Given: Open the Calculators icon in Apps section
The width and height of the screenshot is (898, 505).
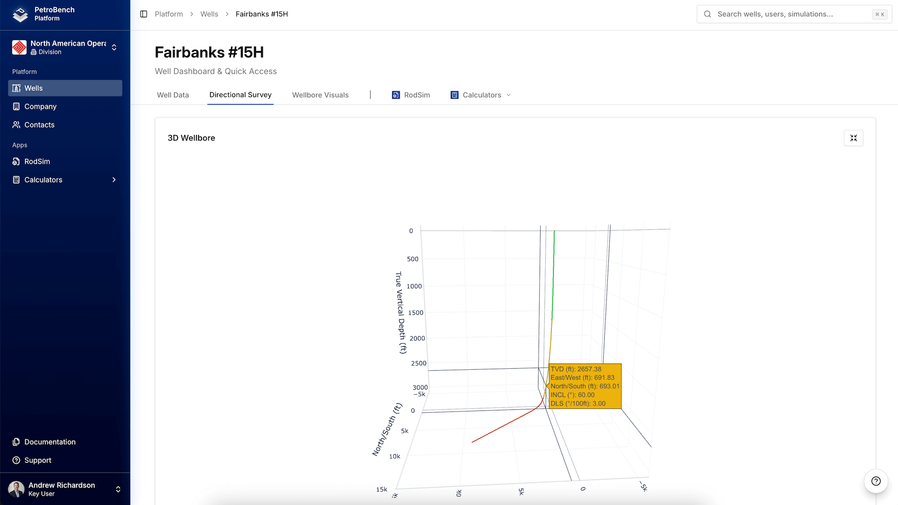Looking at the screenshot, I should click(16, 180).
